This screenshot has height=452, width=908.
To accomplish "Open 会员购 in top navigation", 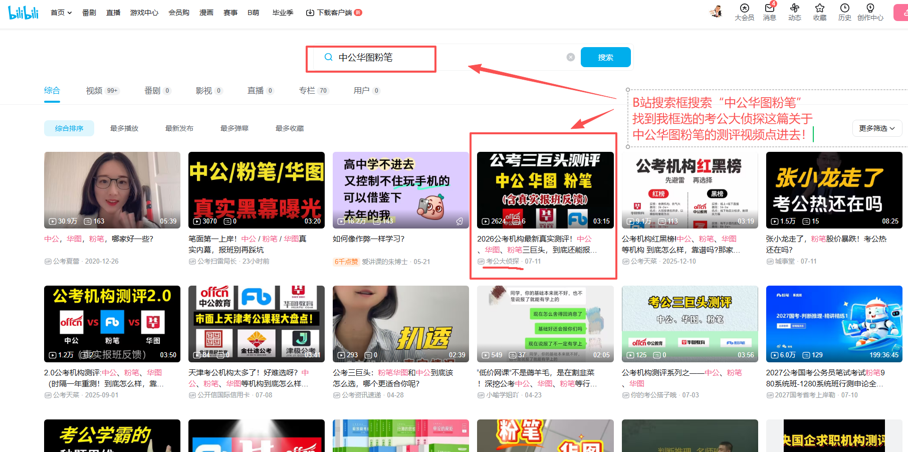I will pos(179,13).
